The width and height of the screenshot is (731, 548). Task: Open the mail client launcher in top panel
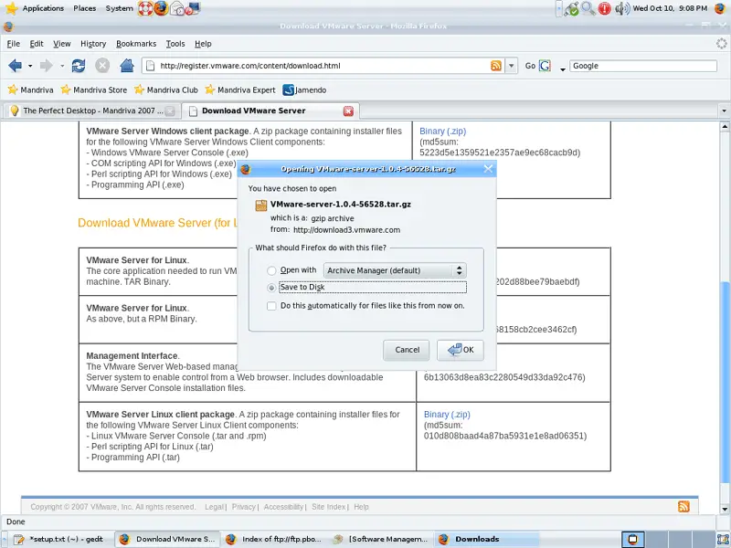click(177, 8)
